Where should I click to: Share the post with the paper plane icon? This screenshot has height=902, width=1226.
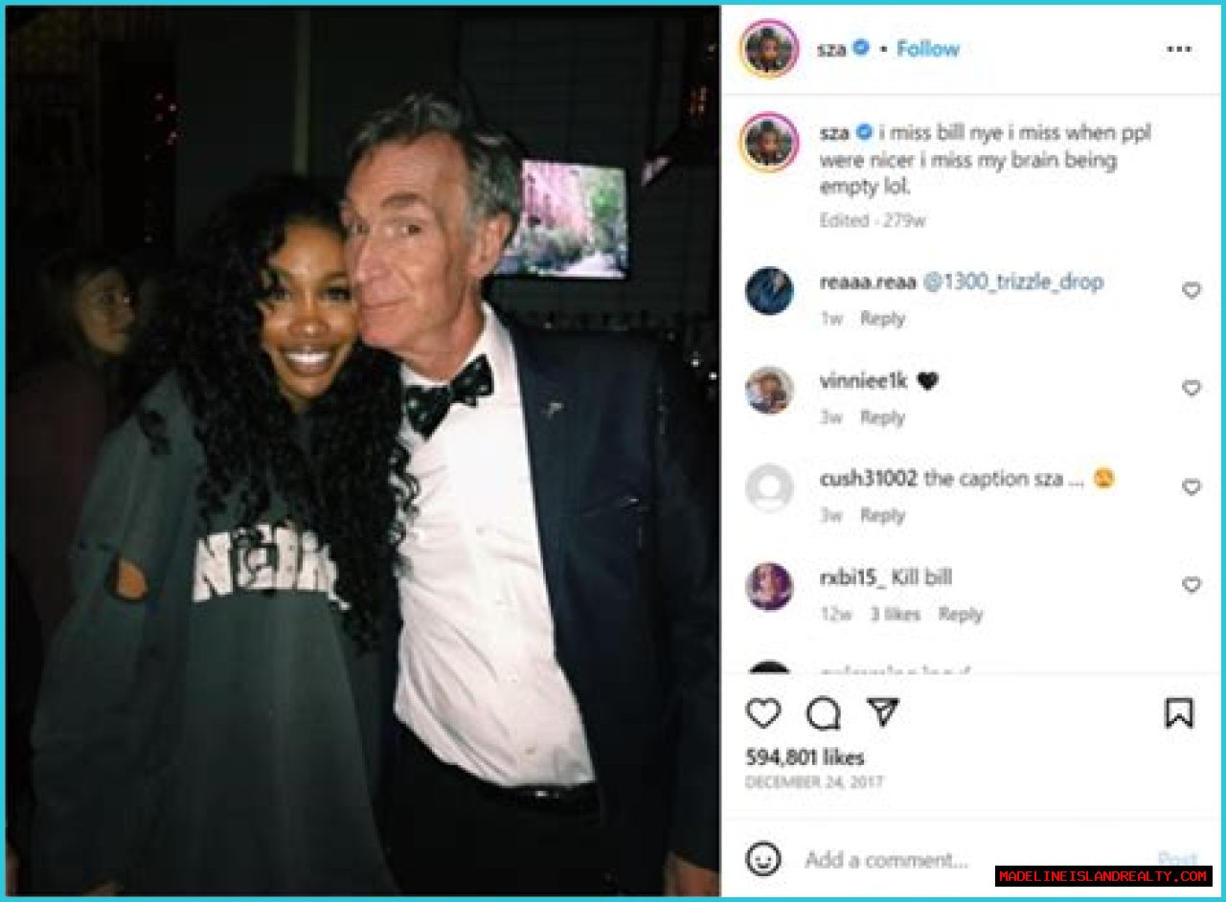click(882, 711)
